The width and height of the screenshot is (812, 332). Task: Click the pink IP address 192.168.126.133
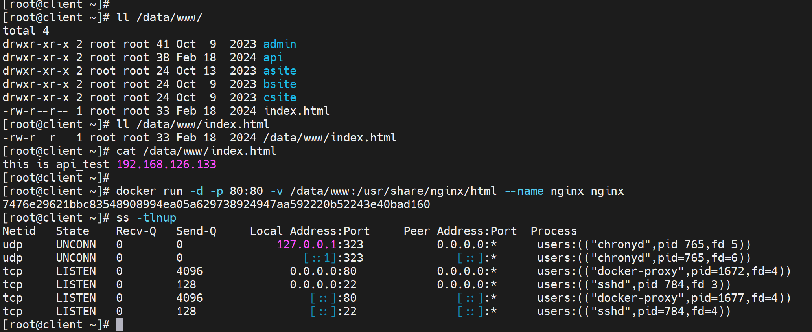coord(166,164)
